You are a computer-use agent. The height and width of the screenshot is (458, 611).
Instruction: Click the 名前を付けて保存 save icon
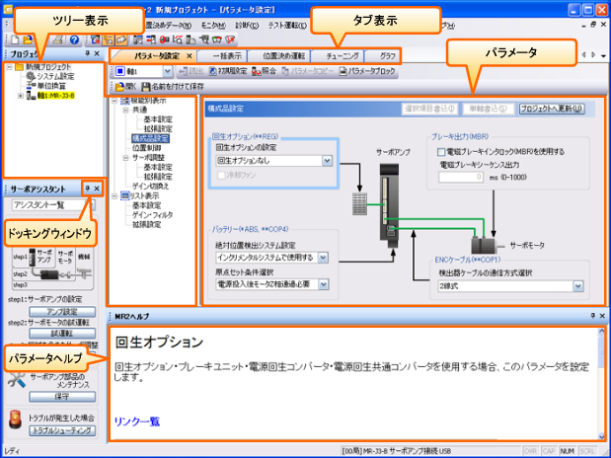tap(146, 88)
